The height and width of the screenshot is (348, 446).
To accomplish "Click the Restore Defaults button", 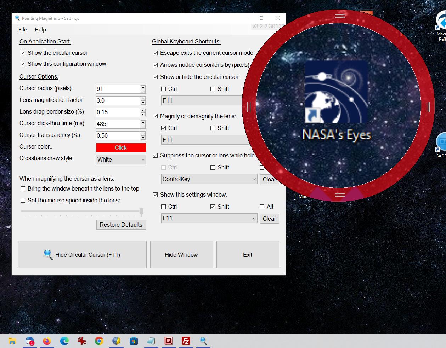I will click(x=121, y=225).
